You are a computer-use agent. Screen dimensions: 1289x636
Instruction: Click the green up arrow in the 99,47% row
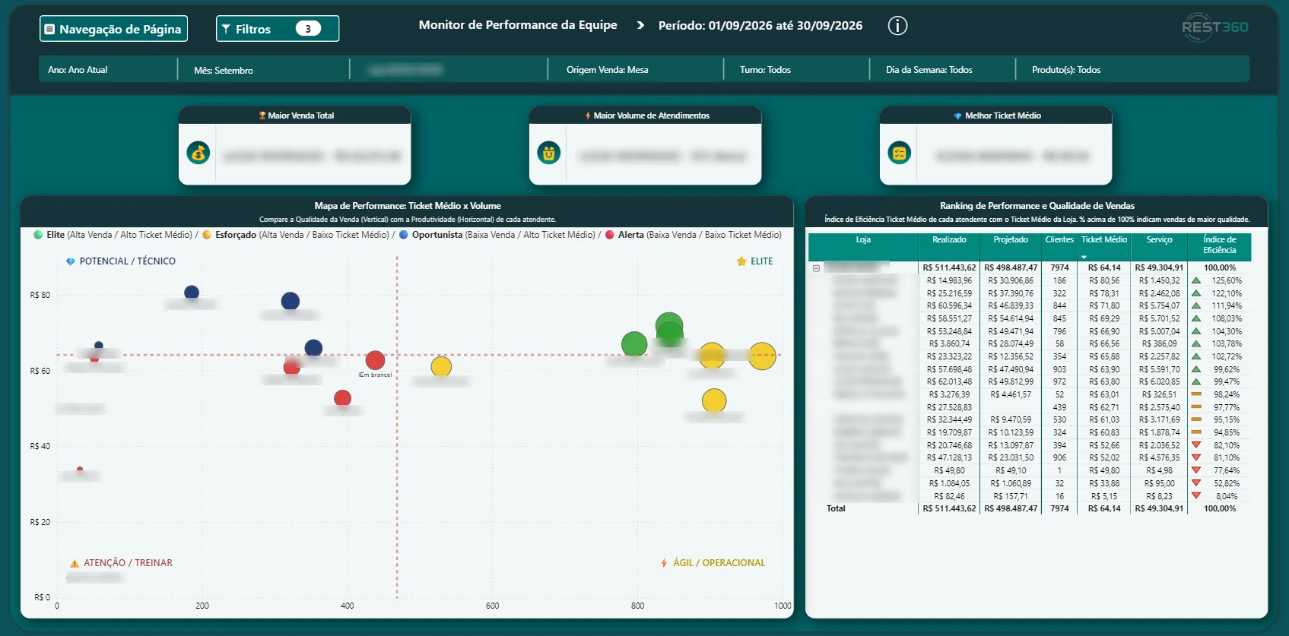point(1196,381)
